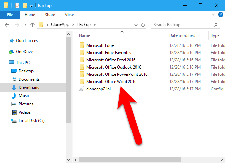Click date modified of cloneapp2.ini row
The height and width of the screenshot is (163, 225).
pyautogui.click(x=185, y=89)
